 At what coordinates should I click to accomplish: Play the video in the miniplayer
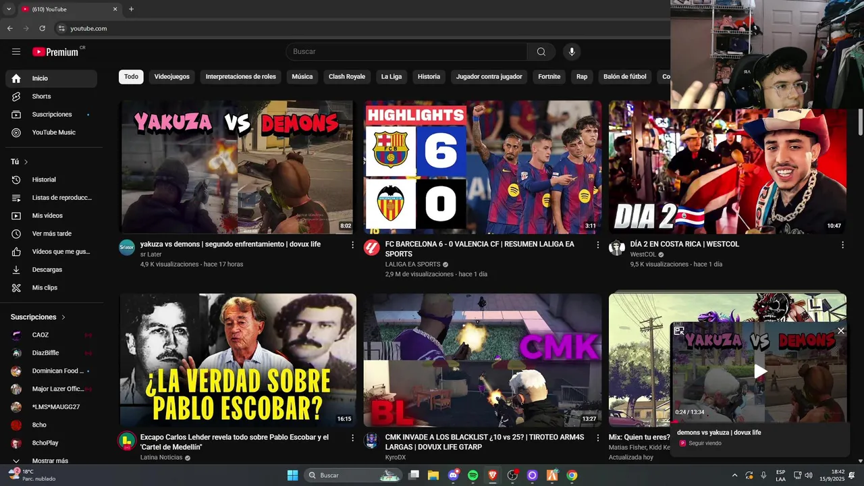click(x=760, y=371)
